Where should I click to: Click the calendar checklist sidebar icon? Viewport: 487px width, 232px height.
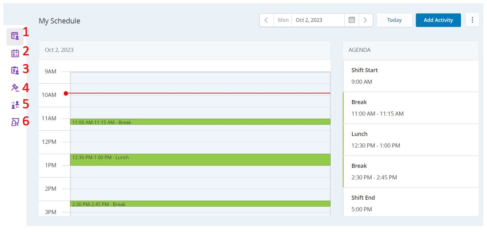tap(15, 53)
